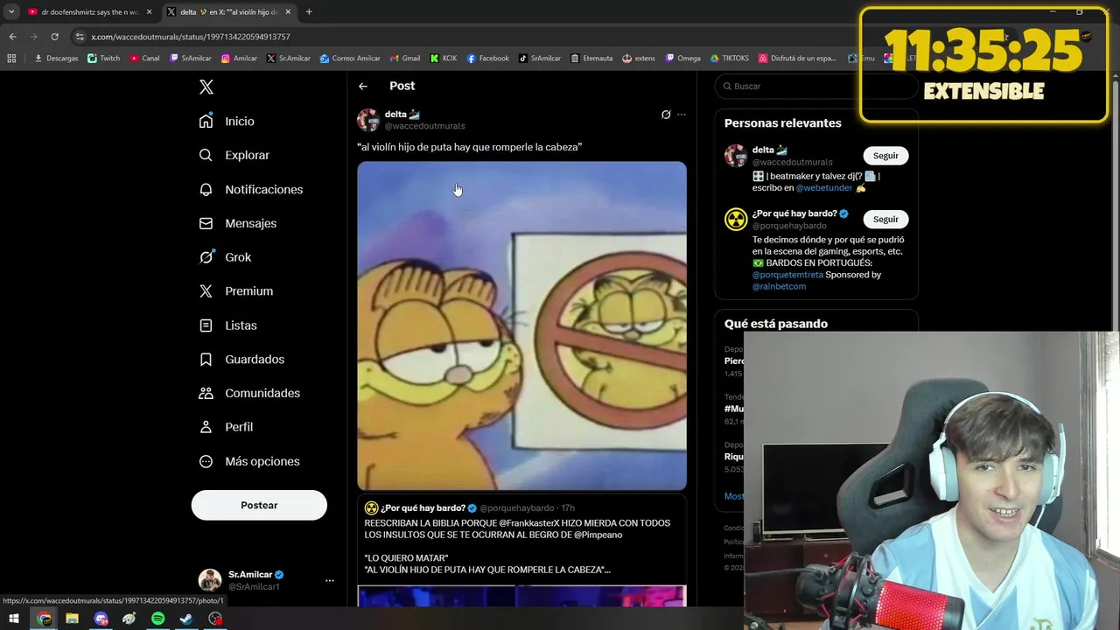Open Comunidades in the sidebar

(x=249, y=393)
